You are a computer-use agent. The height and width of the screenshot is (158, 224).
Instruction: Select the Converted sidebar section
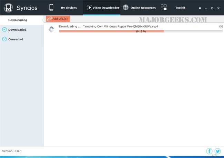click(x=22, y=39)
